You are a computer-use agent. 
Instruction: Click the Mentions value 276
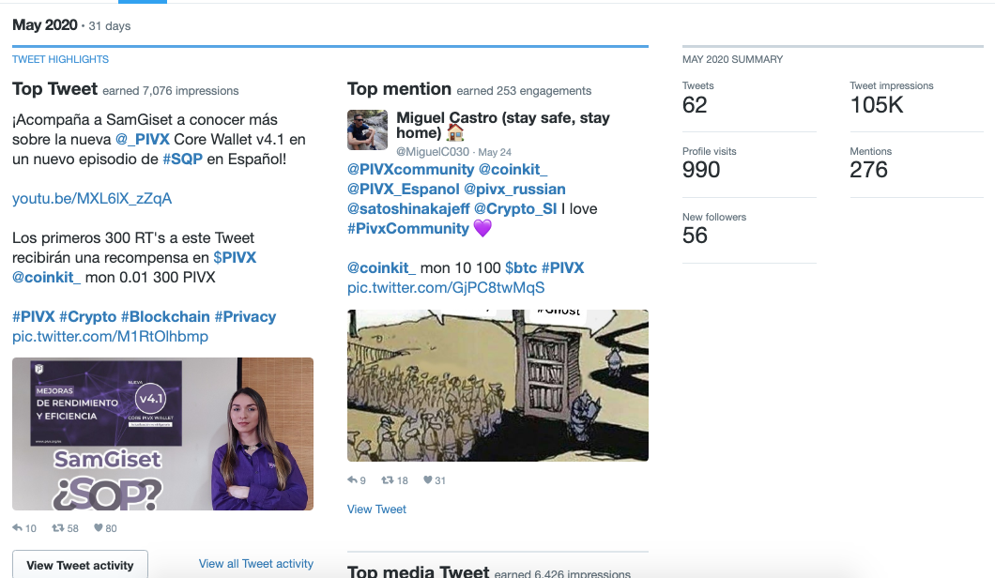coord(868,170)
